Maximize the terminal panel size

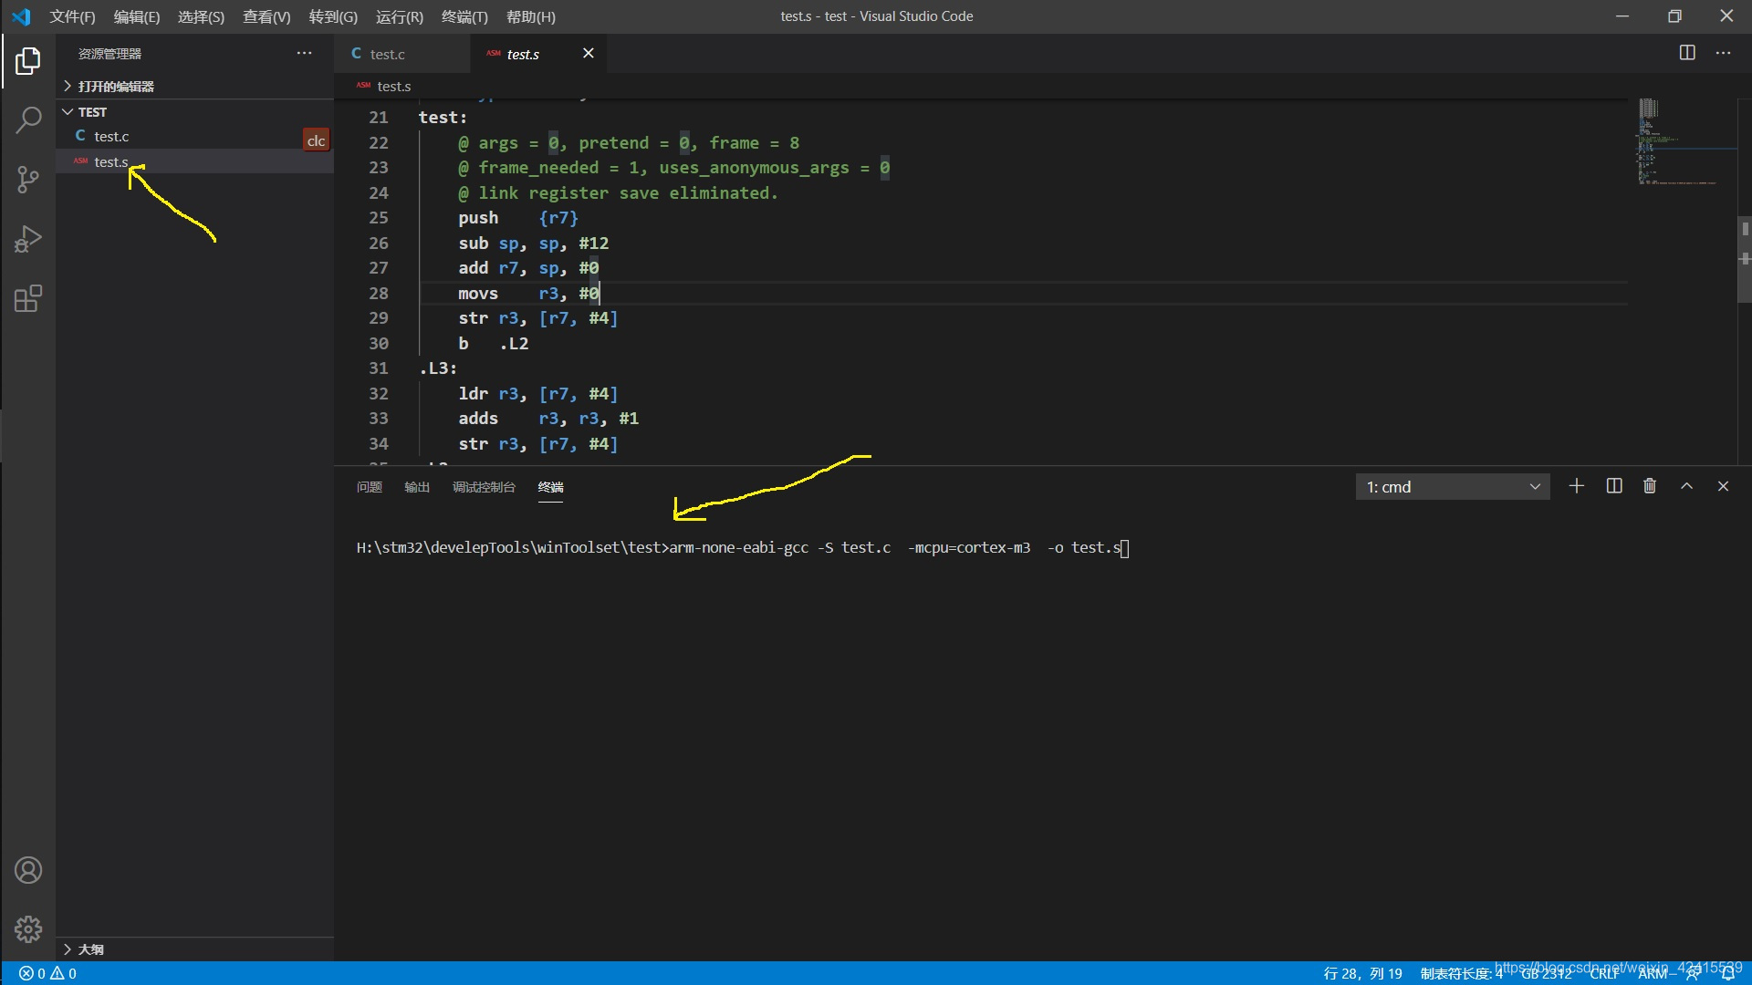pyautogui.click(x=1686, y=486)
